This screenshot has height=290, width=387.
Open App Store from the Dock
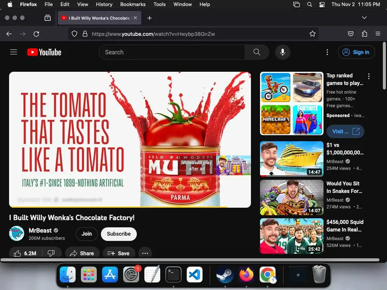point(110,275)
